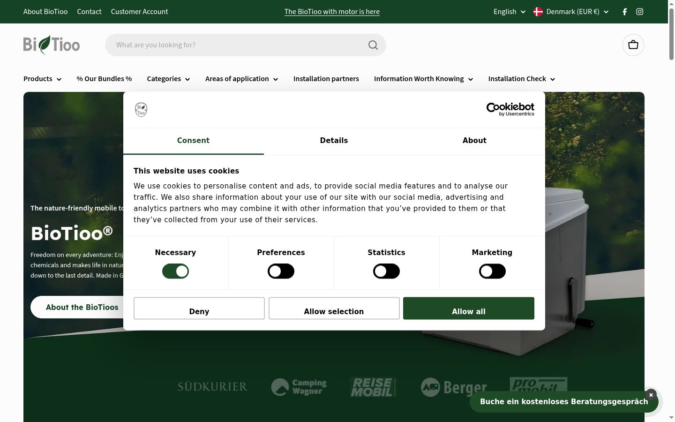The image size is (675, 422).
Task: Expand the Products menu
Action: pos(42,79)
